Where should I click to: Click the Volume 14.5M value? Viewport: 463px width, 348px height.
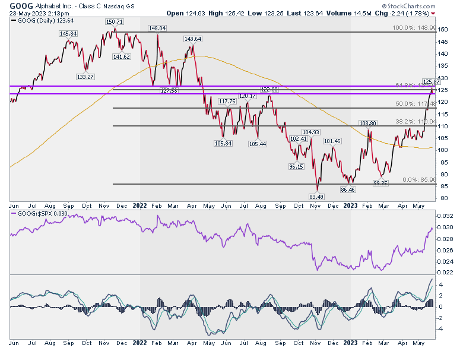click(x=348, y=13)
